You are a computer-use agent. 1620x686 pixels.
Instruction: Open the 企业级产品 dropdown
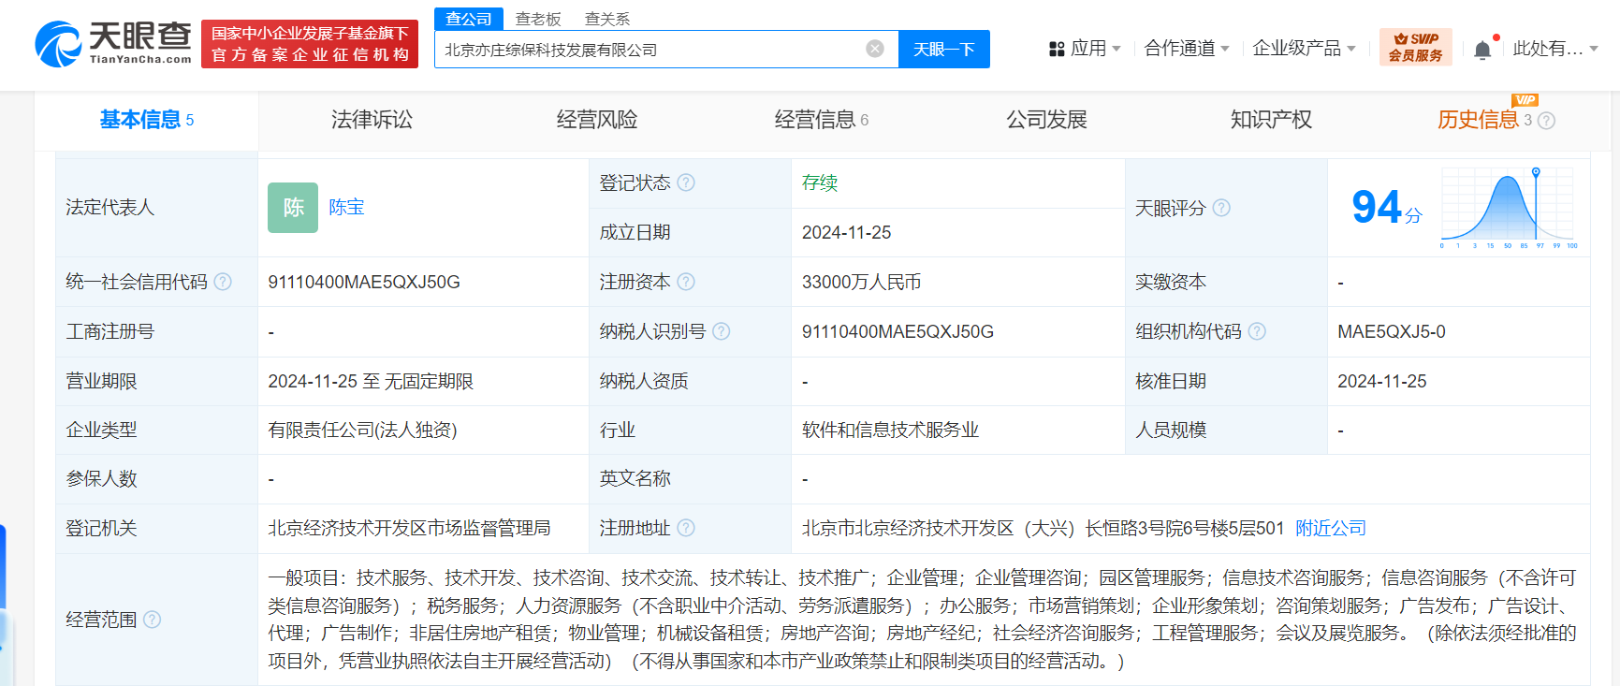coord(1303,49)
